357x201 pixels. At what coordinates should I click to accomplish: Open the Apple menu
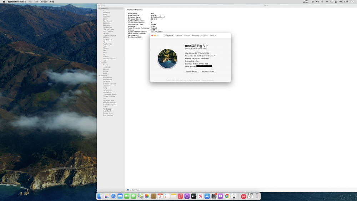4,1
